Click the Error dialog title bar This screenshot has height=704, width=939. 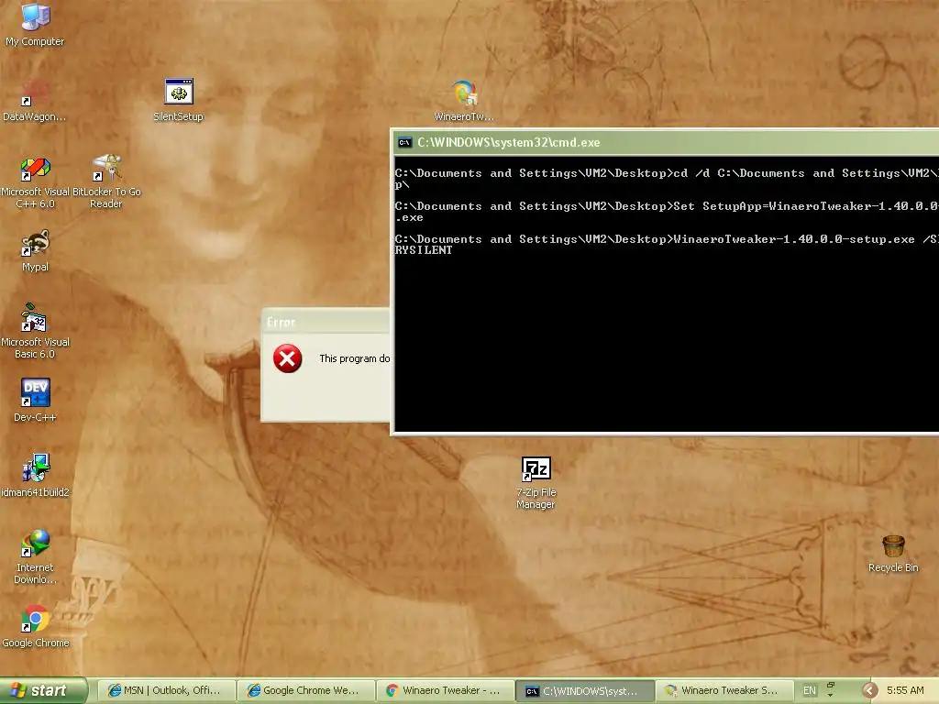coord(326,322)
